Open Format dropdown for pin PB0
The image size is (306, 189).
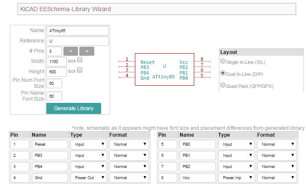277,144
